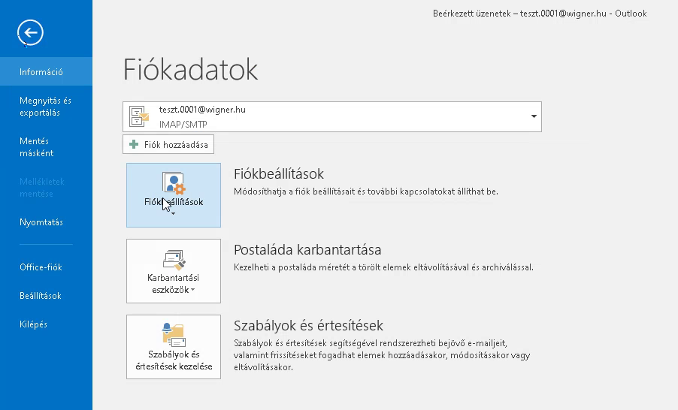
Task: Click the mailbox cleanup tools icon
Action: pyautogui.click(x=174, y=259)
